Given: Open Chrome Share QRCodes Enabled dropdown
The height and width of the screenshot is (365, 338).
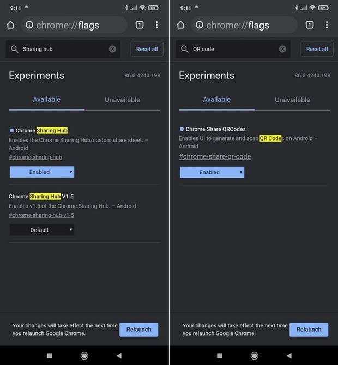Looking at the screenshot, I should (212, 172).
